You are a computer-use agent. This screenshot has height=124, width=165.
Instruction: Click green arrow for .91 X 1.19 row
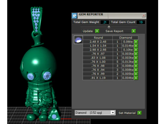click(x=136, y=78)
